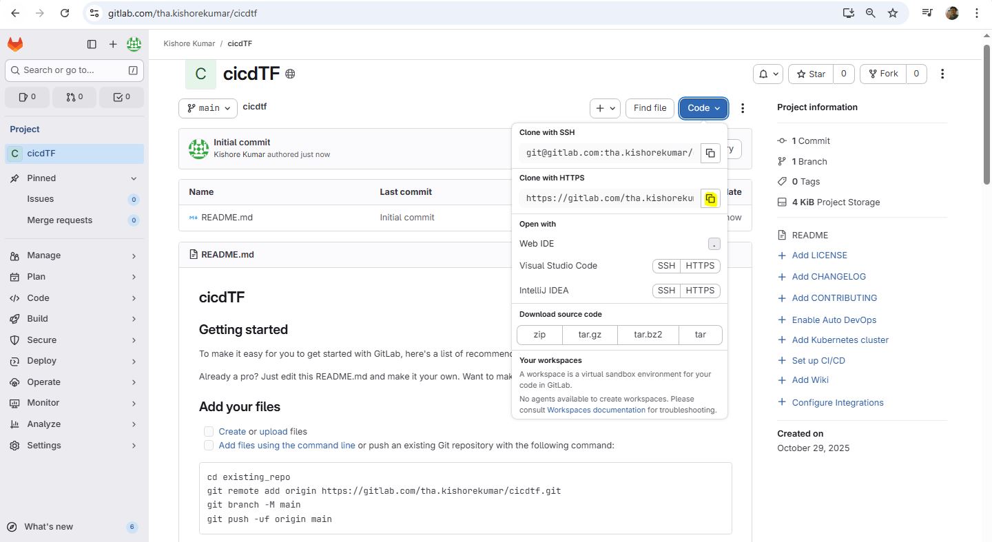Viewport: 992px width, 542px height.
Task: Click the Find file button
Action: tap(650, 108)
